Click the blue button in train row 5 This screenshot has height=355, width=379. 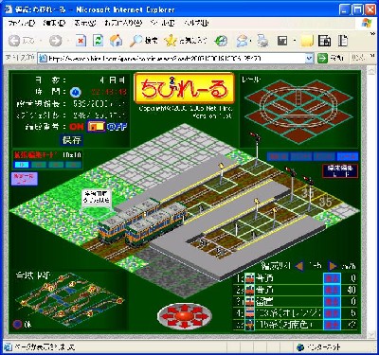(x=332, y=325)
